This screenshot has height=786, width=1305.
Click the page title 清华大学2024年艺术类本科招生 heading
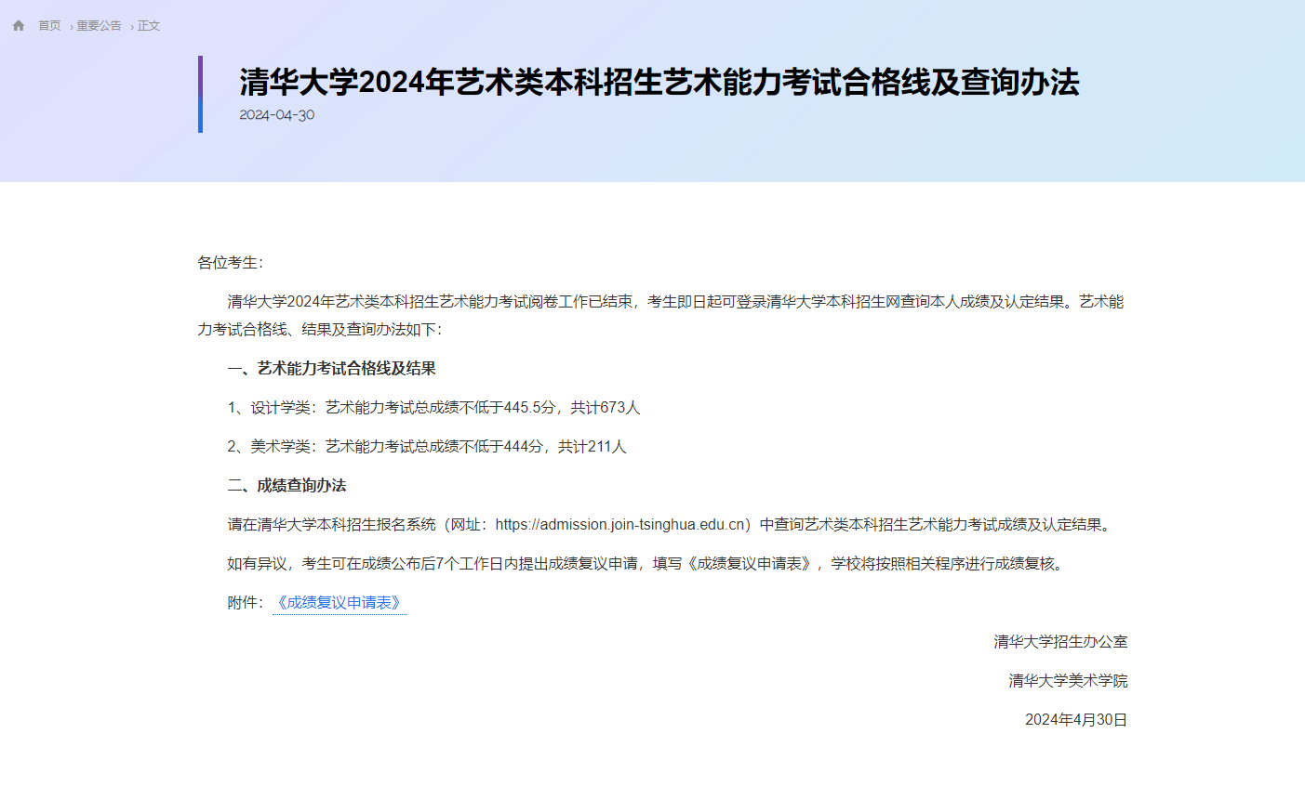[659, 82]
